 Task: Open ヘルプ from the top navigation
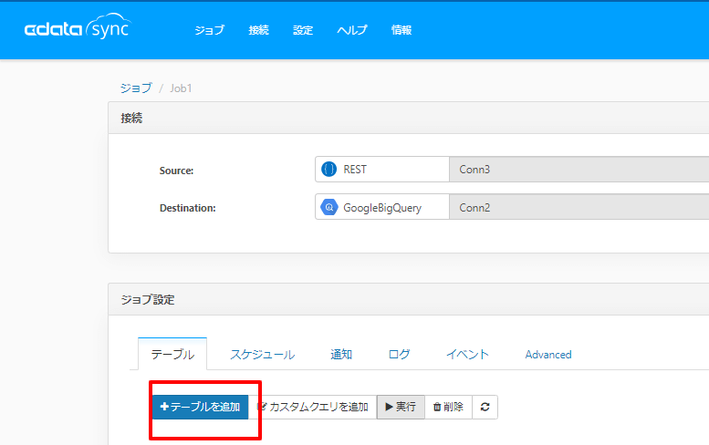352,30
